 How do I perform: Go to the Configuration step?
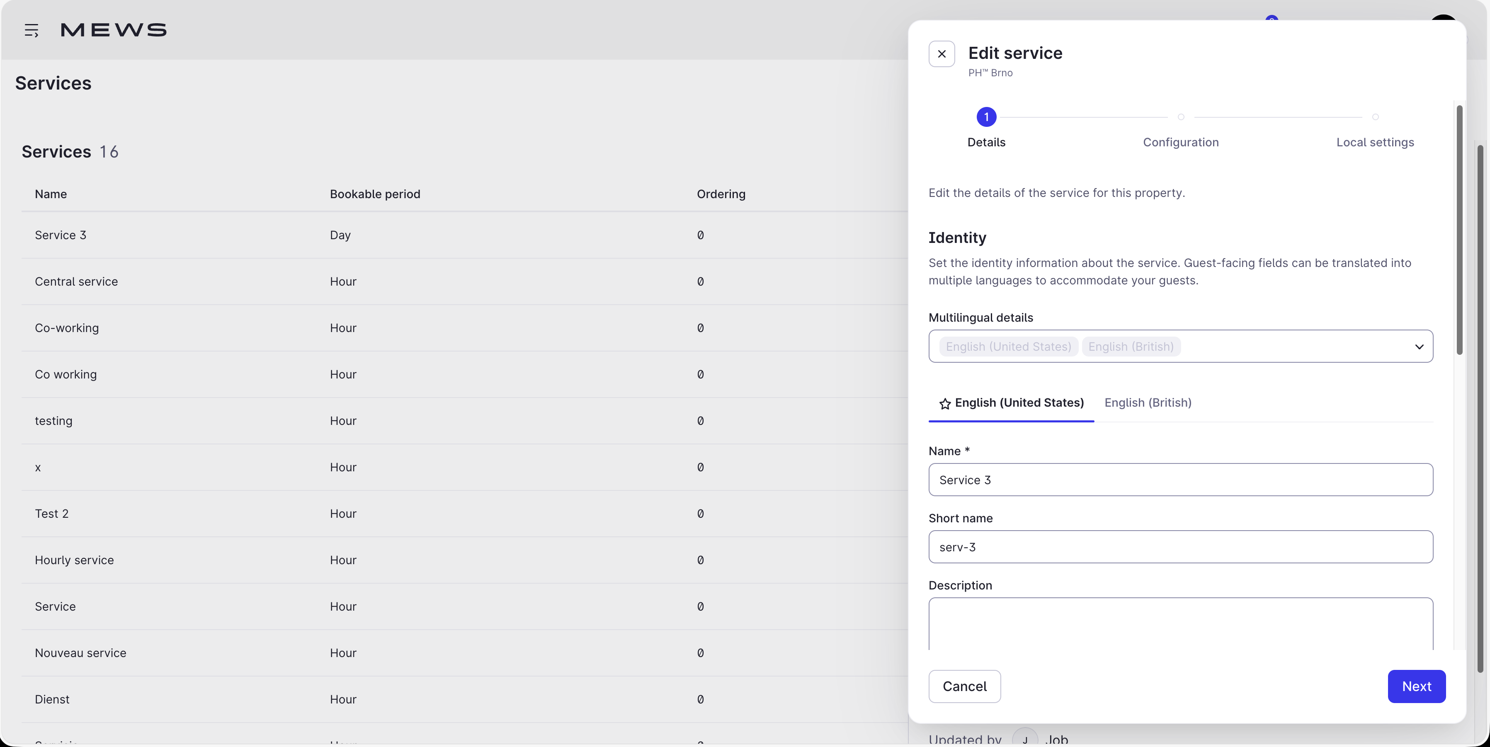[1181, 142]
